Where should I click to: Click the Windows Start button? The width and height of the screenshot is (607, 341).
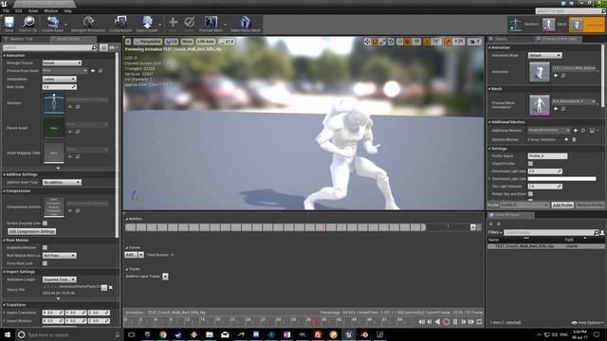pos(7,334)
